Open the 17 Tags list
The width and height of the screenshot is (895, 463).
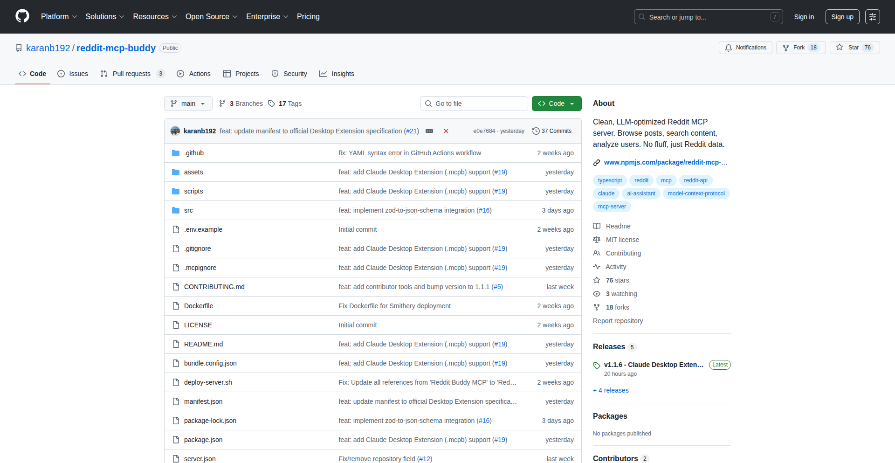[x=285, y=104]
